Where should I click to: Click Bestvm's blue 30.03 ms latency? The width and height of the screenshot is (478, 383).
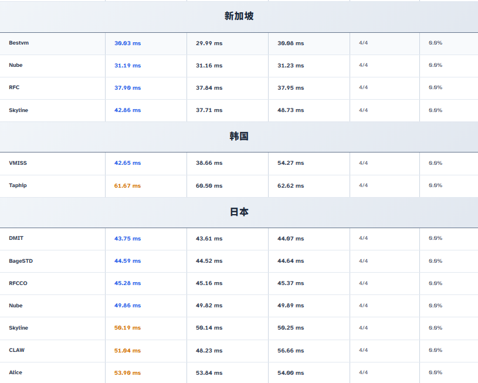click(127, 43)
